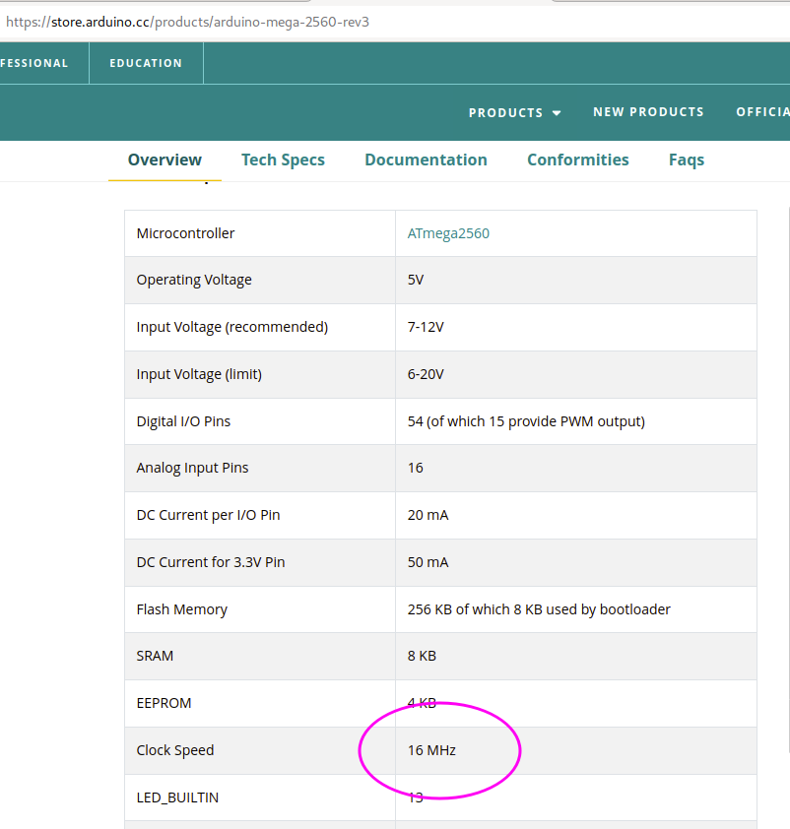Select Input Voltage (recommended) label

pyautogui.click(x=232, y=327)
